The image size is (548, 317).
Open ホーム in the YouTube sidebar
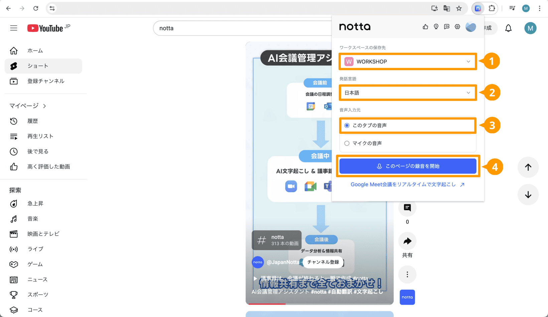[x=43, y=51]
